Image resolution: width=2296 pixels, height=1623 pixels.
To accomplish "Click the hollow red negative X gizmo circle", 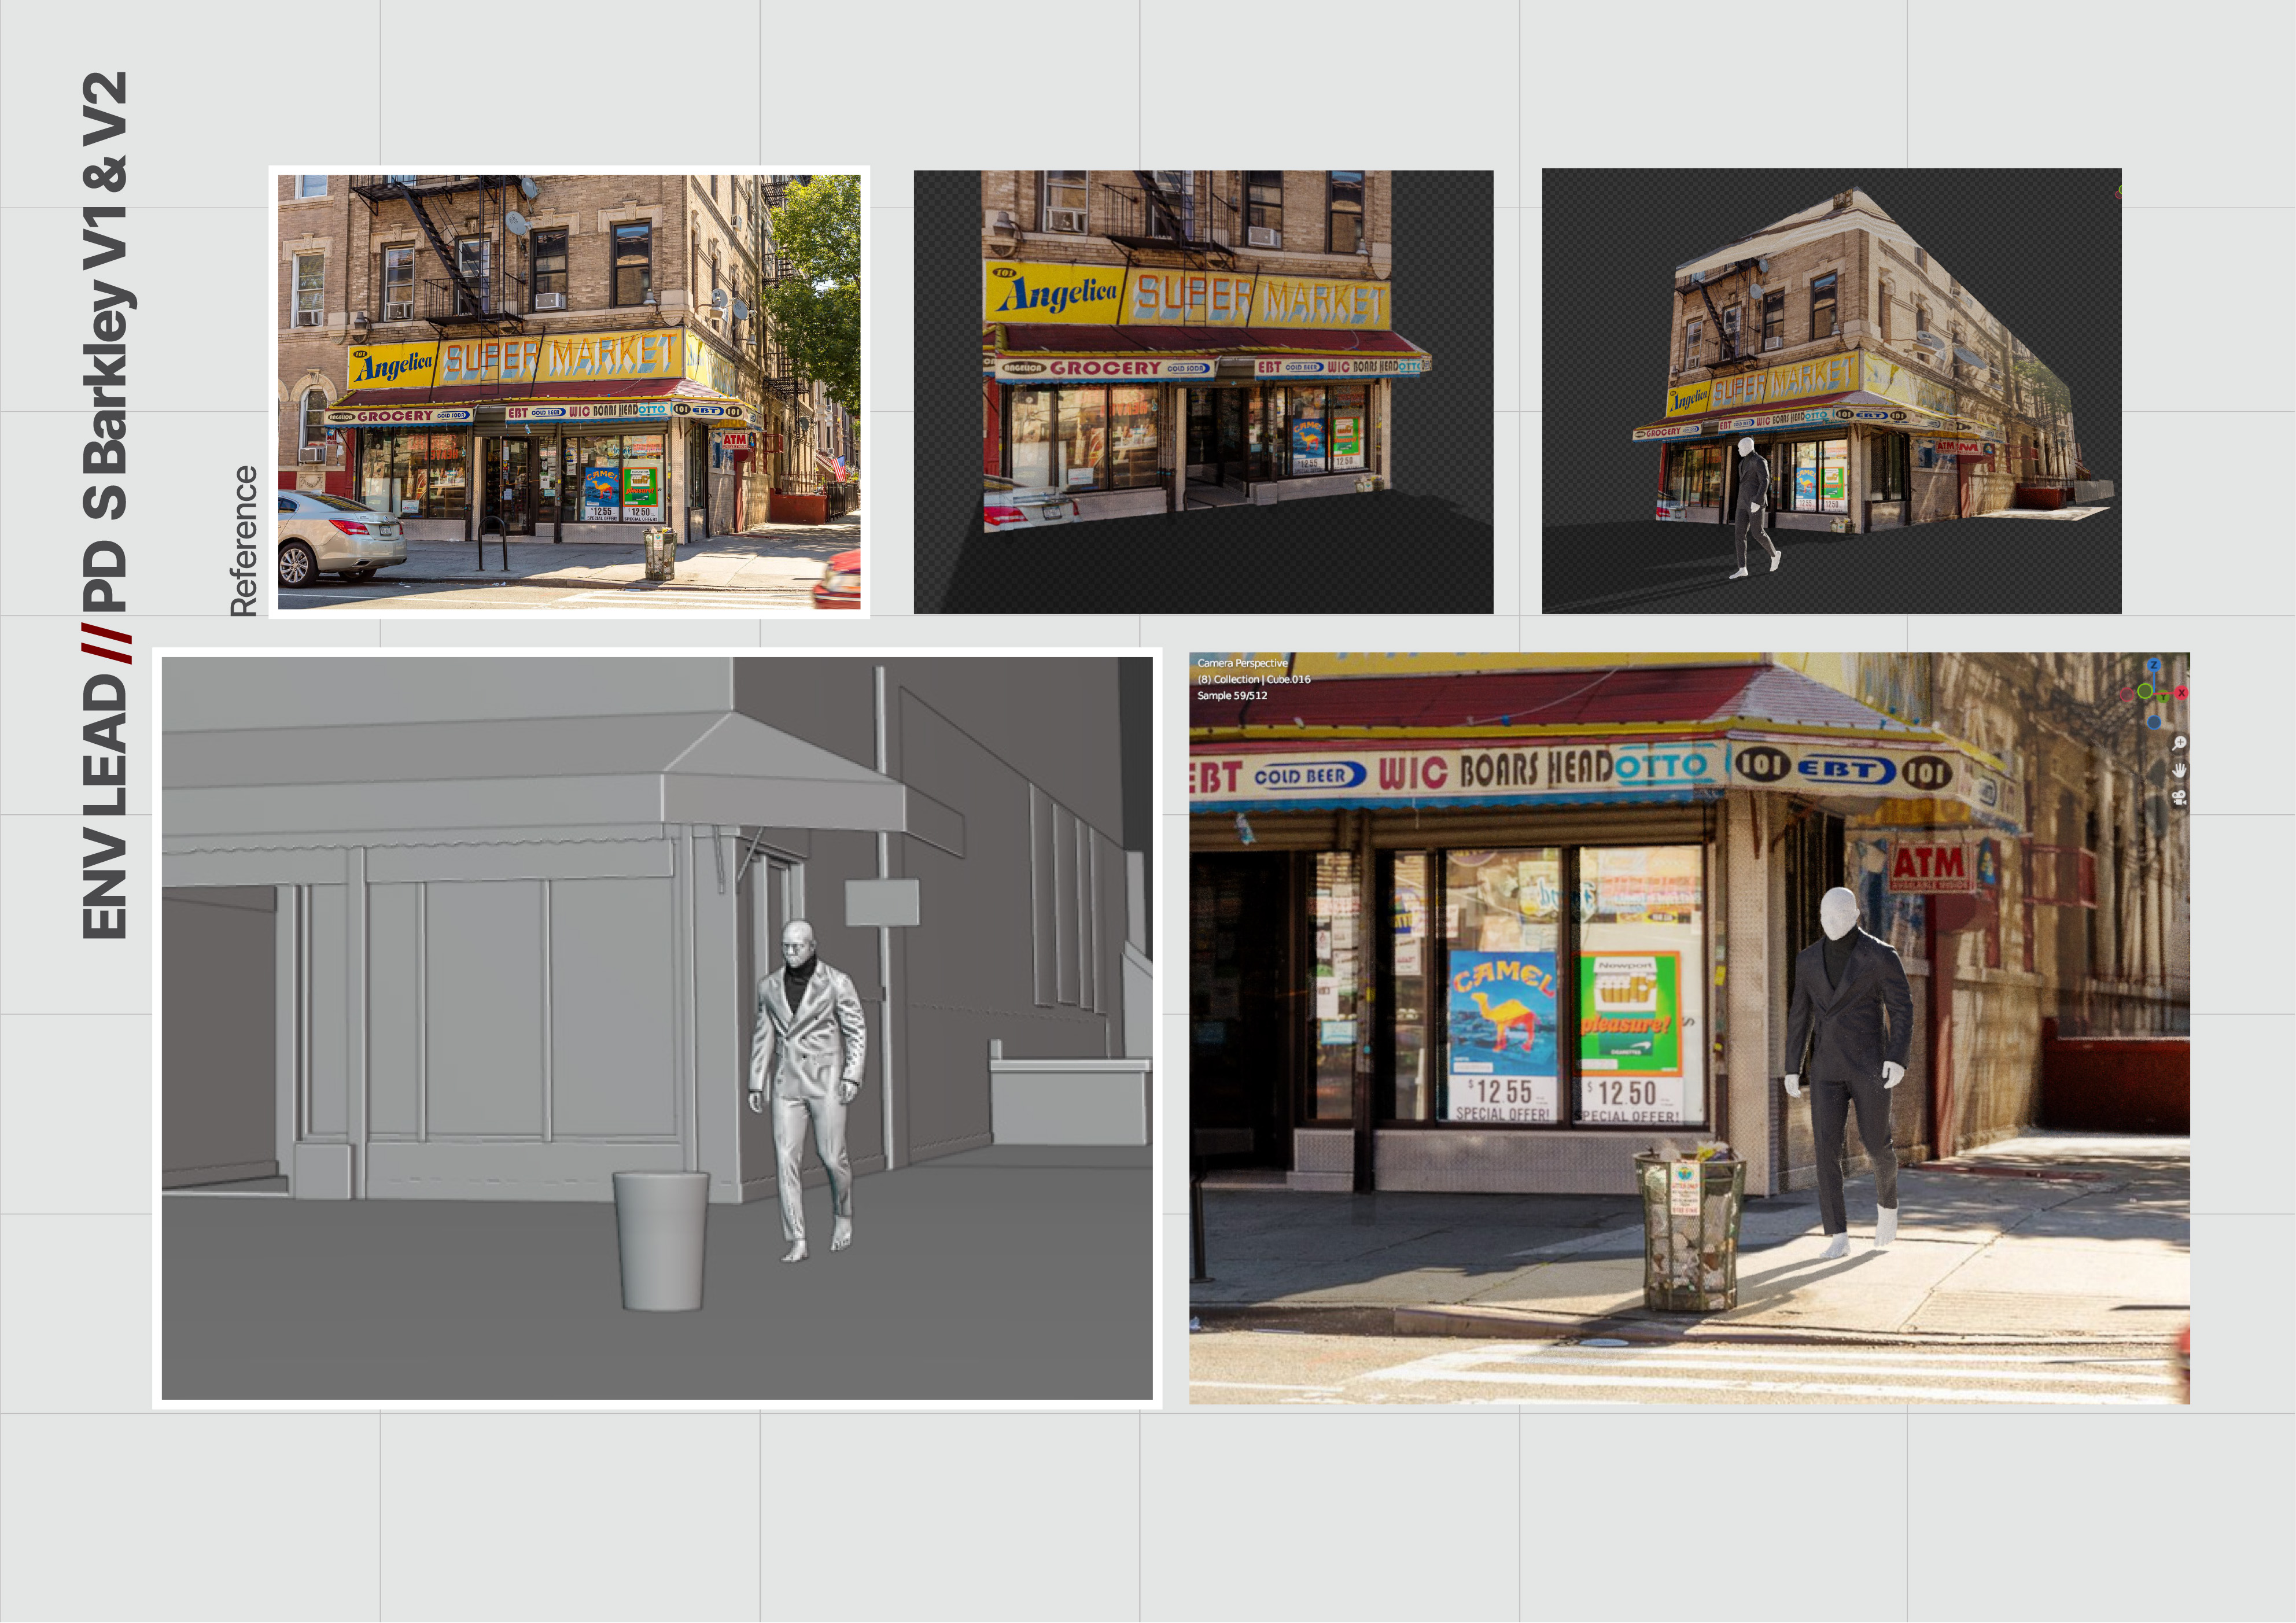I will tap(2127, 695).
